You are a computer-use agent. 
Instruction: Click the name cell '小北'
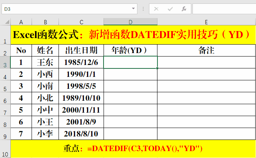click(45, 98)
